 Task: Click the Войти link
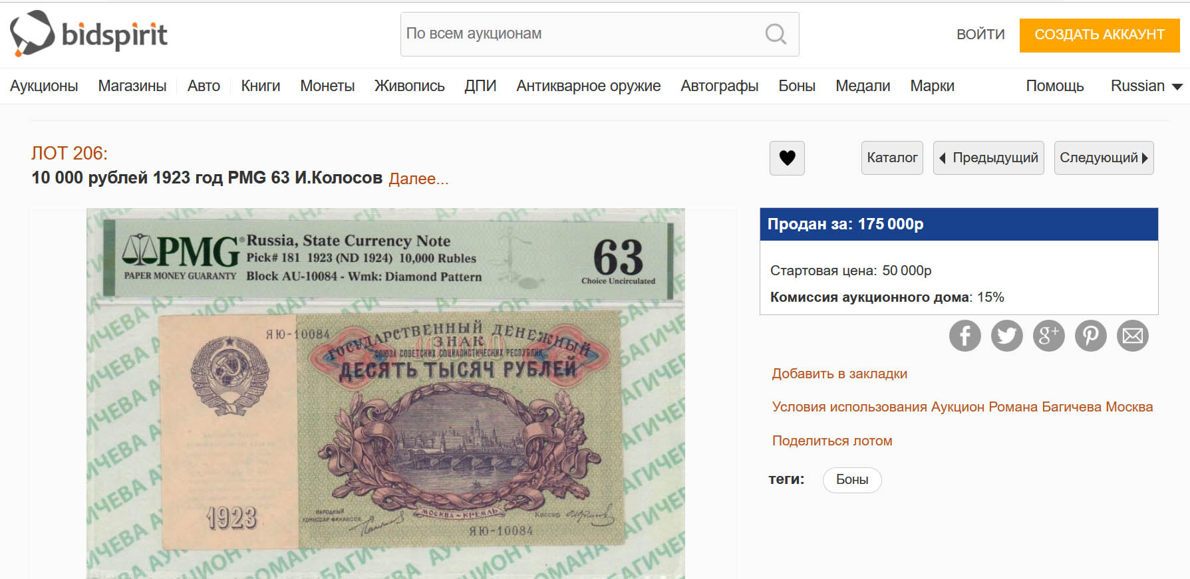point(980,35)
